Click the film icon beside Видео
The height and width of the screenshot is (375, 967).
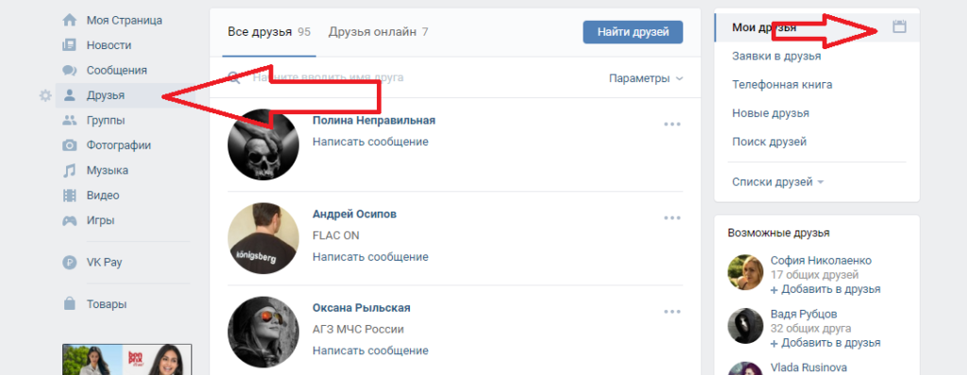tap(70, 196)
